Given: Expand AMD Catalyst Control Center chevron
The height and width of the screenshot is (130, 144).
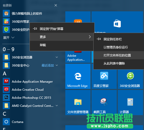Looking at the screenshot, I should 57,106.
